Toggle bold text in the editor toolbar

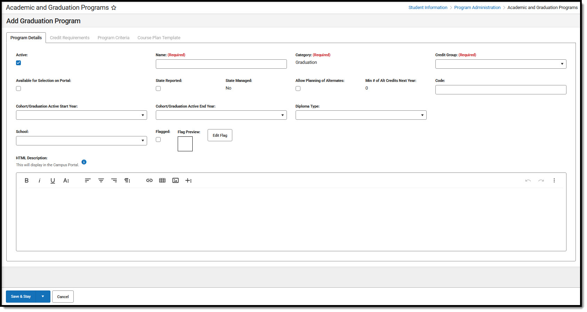[x=26, y=180]
